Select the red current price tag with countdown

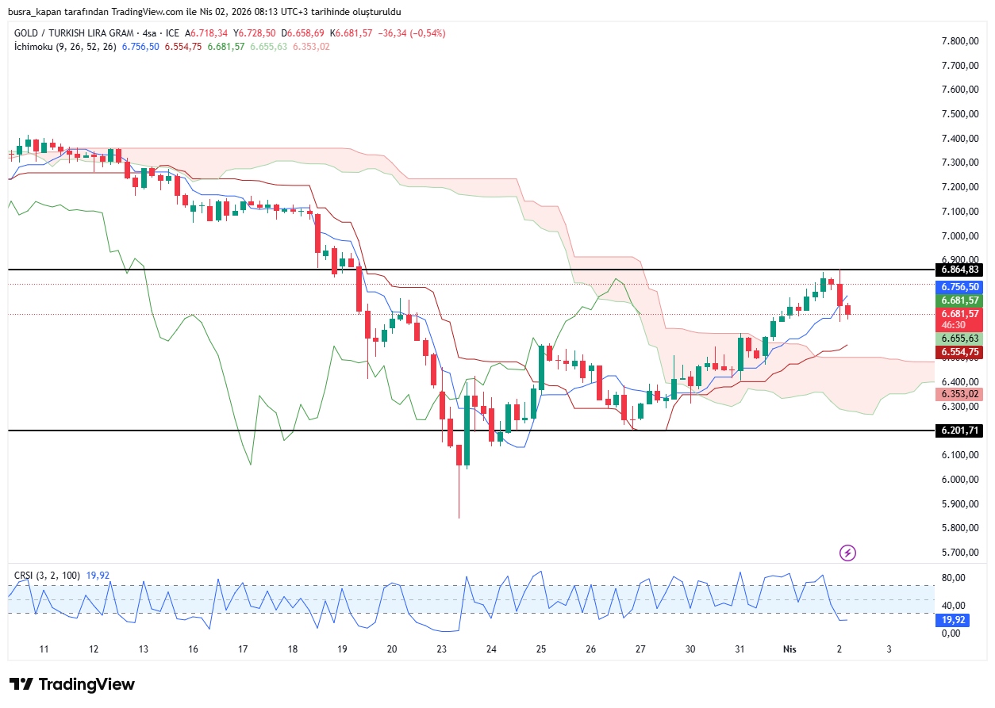tap(959, 319)
